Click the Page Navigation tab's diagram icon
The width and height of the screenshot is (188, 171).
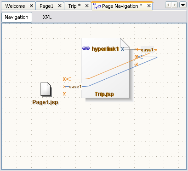[97, 6]
